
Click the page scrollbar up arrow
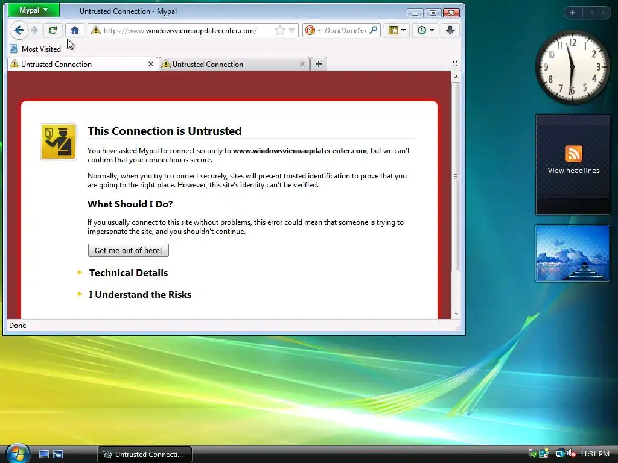pos(456,77)
